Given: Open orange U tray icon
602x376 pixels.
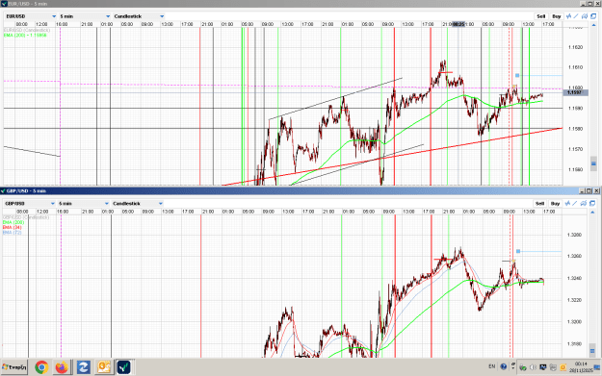Looking at the screenshot, I should (x=563, y=367).
